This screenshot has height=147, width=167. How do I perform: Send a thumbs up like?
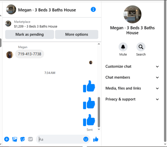pyautogui.click(x=96, y=139)
